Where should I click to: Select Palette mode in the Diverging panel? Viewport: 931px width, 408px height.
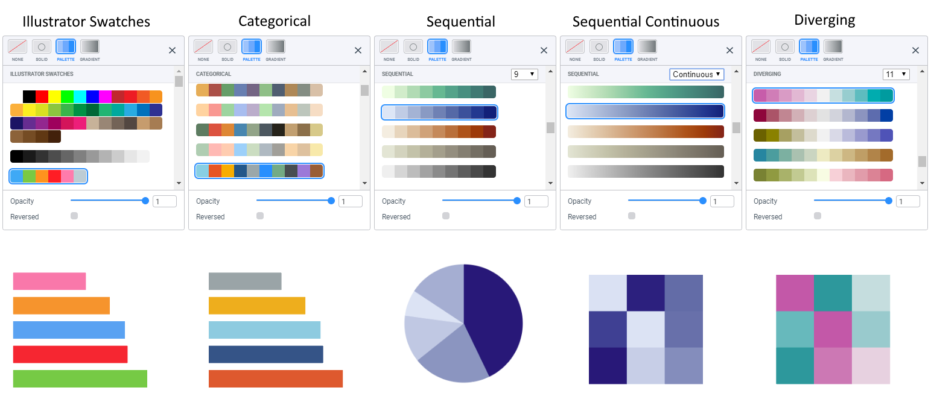809,48
